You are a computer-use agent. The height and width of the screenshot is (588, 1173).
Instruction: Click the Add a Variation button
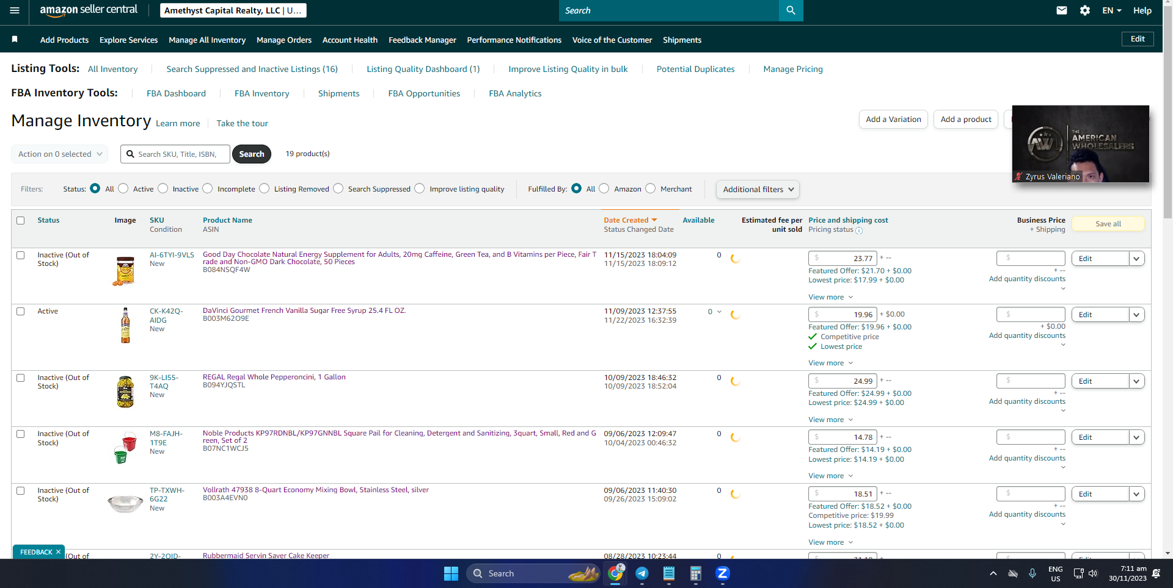[x=893, y=120]
